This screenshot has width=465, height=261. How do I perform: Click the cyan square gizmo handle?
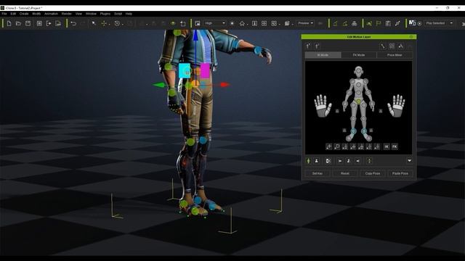(185, 71)
